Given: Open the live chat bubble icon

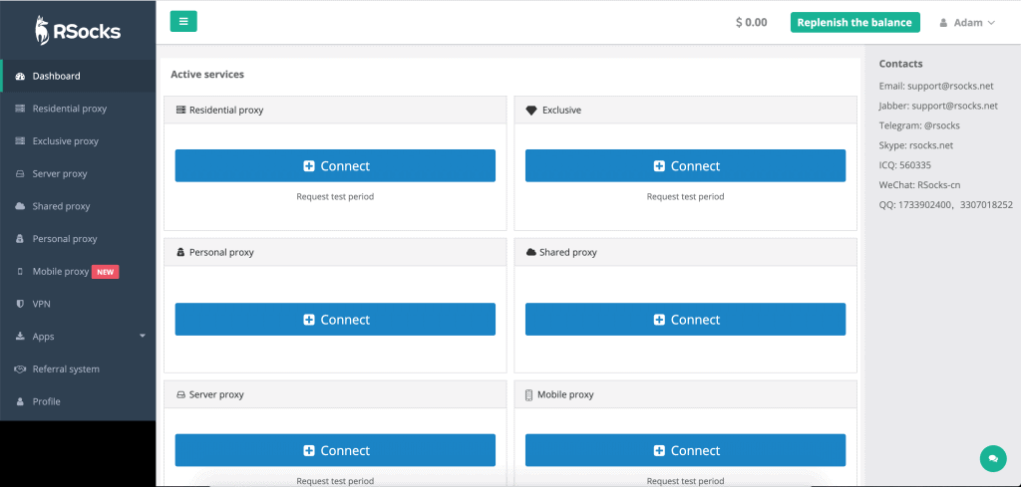Looking at the screenshot, I should pyautogui.click(x=992, y=458).
